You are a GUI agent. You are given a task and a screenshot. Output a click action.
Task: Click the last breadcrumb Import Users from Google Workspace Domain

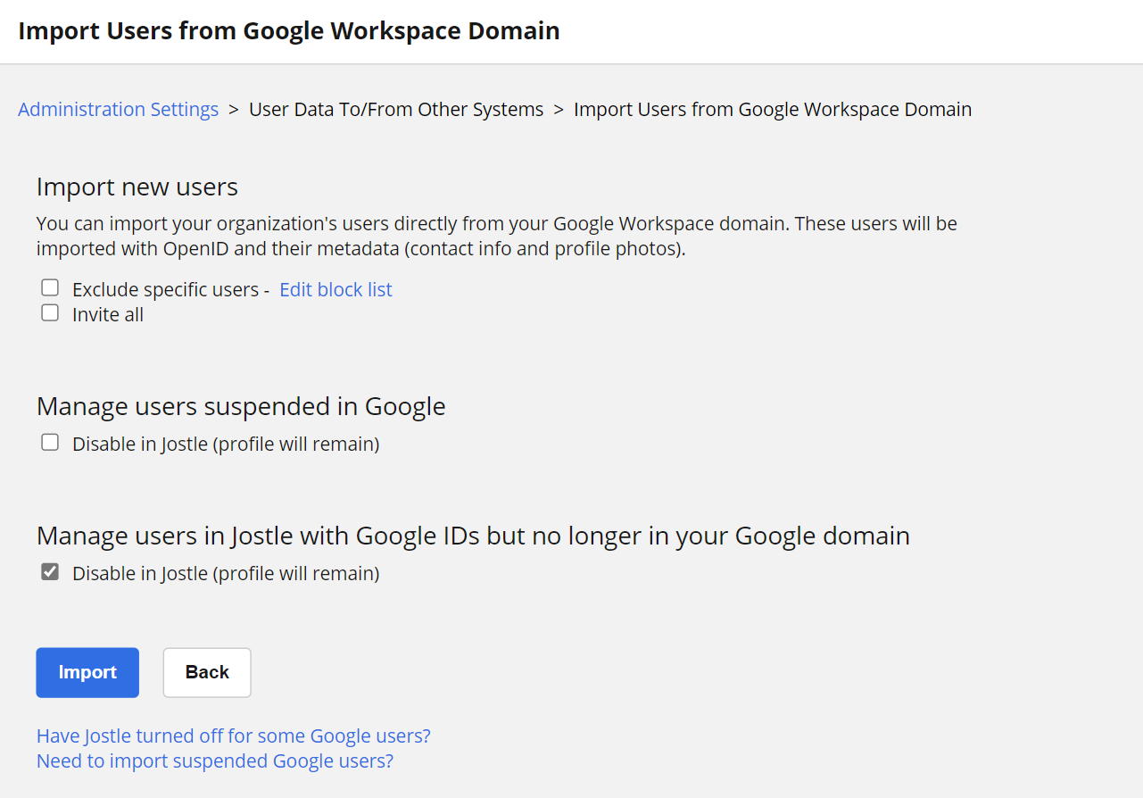point(773,109)
